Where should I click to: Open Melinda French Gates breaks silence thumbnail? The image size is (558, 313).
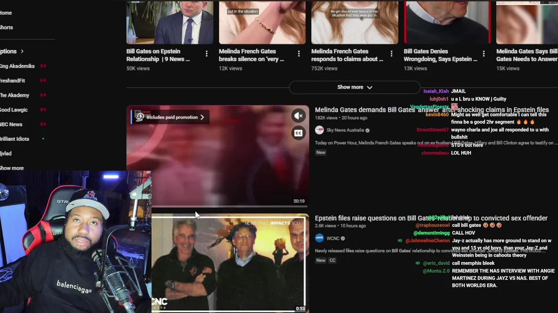(262, 22)
